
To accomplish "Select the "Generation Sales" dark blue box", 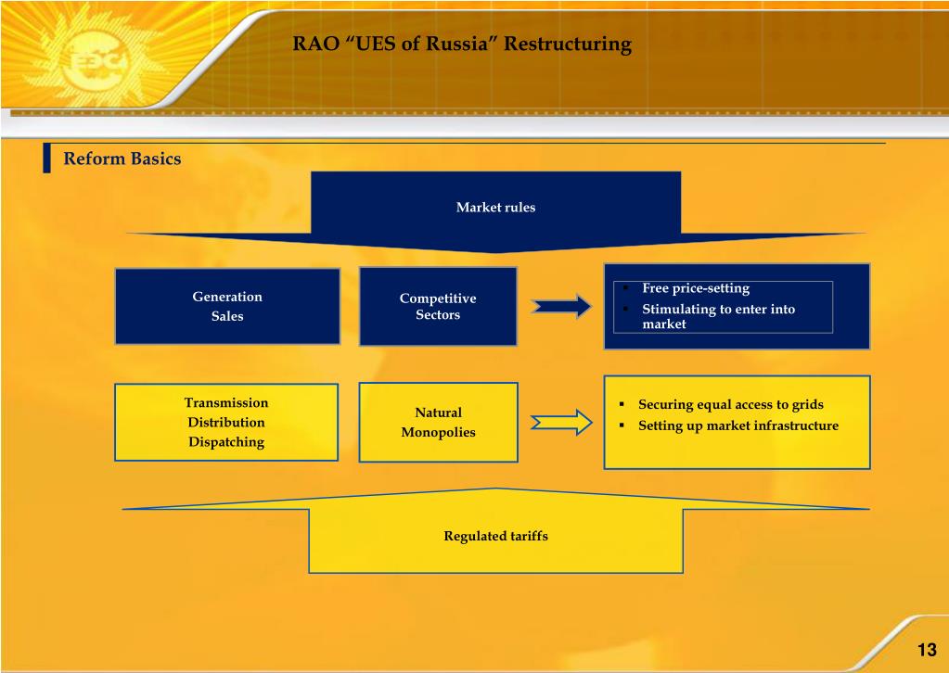I will pyautogui.click(x=227, y=306).
